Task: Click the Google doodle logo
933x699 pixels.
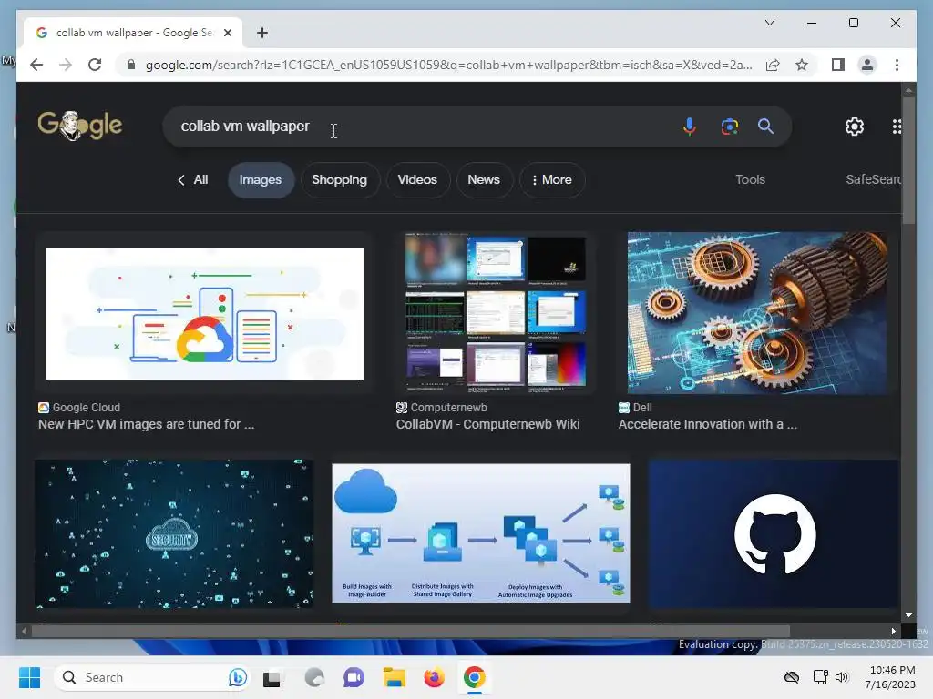Action: [x=80, y=126]
